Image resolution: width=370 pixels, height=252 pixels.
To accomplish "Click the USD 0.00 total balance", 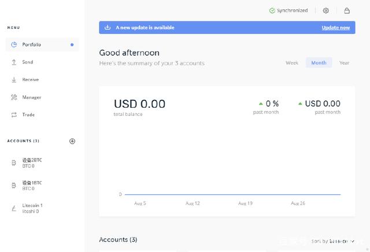I will pos(139,104).
